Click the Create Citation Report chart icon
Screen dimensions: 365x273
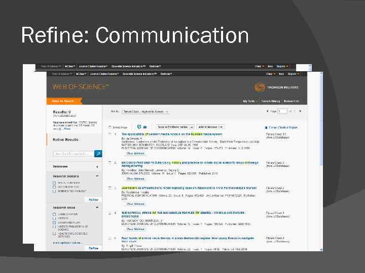click(266, 127)
